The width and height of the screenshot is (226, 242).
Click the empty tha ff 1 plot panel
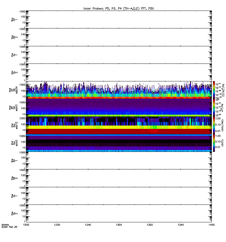(x=119, y=19)
